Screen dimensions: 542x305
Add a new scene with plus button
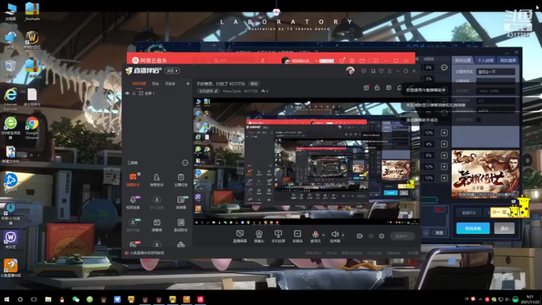(x=188, y=83)
